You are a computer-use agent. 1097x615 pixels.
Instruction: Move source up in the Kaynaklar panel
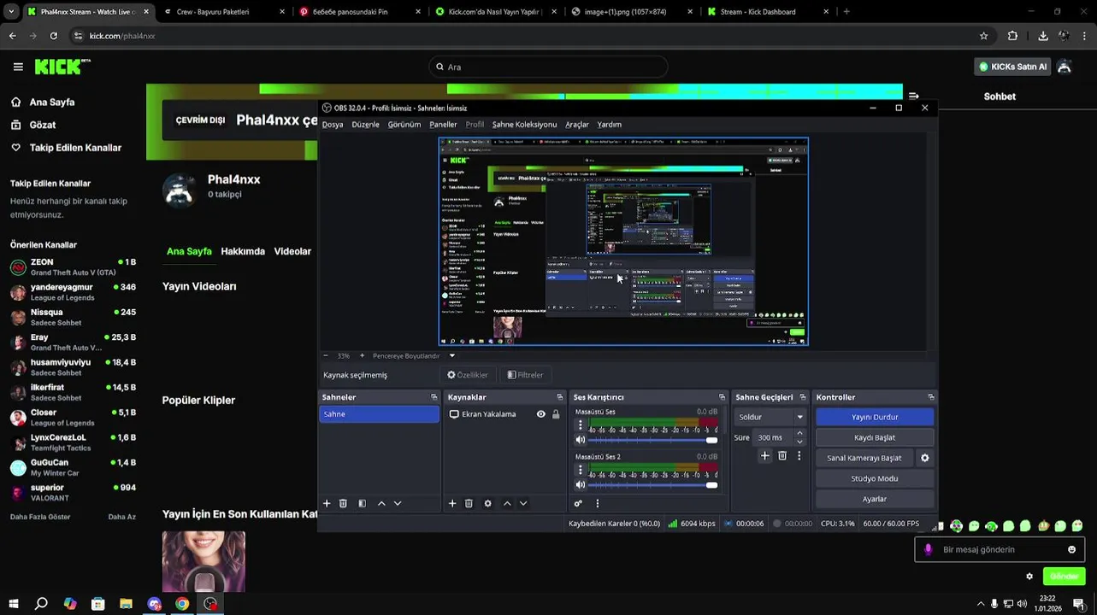pos(507,504)
